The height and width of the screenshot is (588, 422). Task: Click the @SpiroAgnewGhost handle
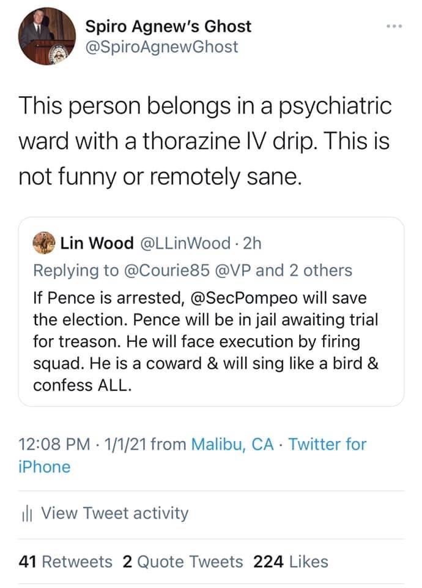click(161, 47)
